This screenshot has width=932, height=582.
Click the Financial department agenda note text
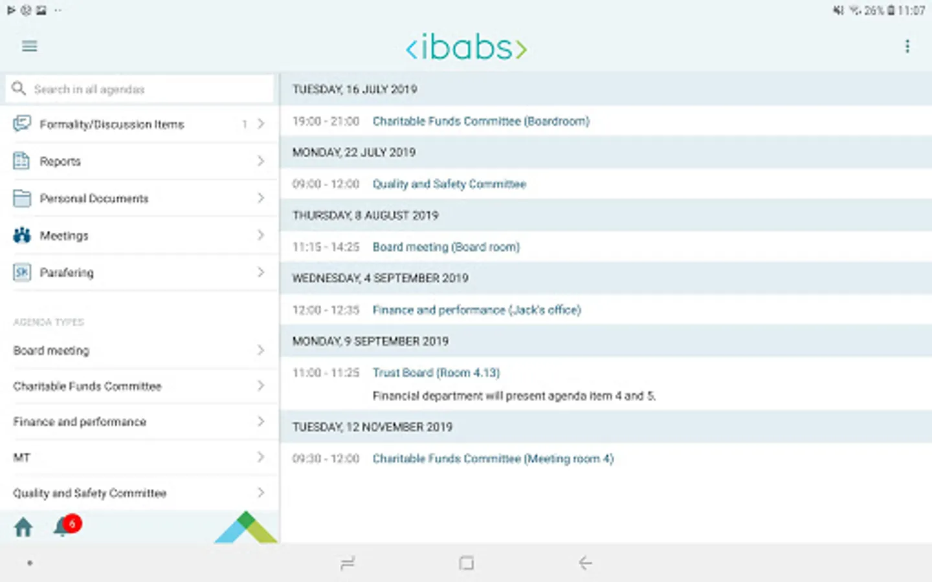(514, 396)
